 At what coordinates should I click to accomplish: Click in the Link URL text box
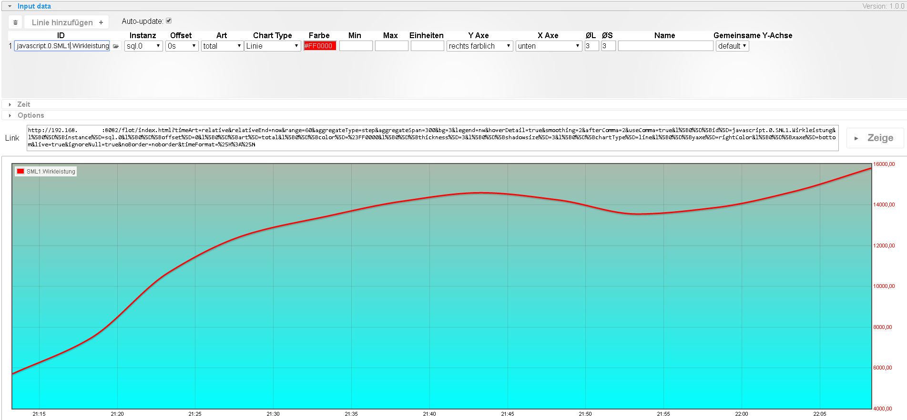432,138
